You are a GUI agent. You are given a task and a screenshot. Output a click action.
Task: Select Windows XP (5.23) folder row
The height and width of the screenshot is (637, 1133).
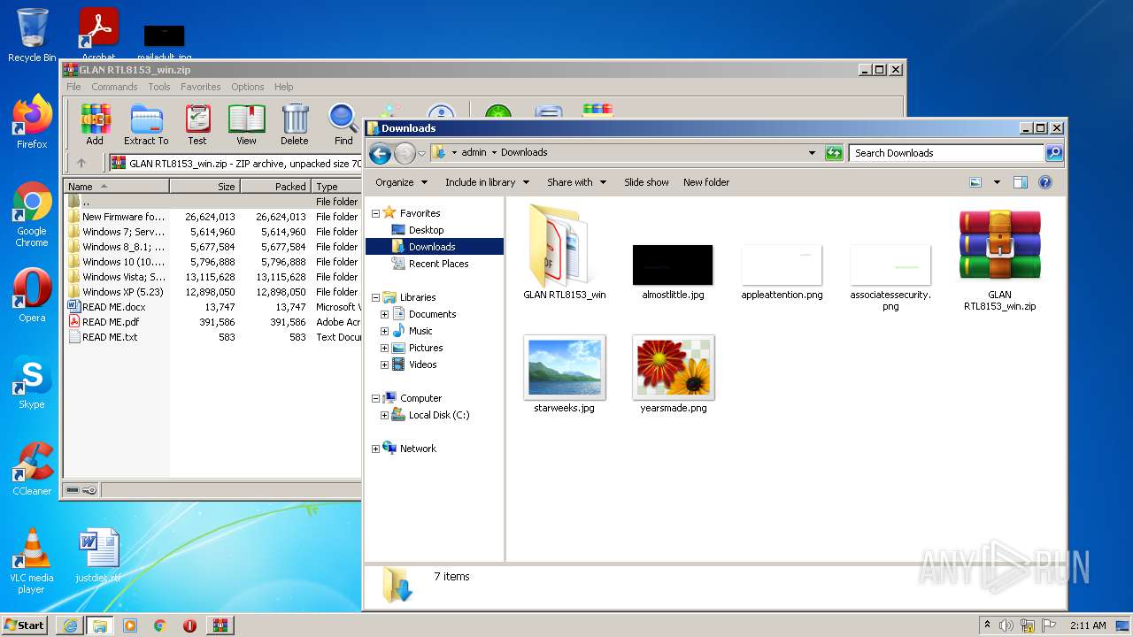click(x=212, y=292)
